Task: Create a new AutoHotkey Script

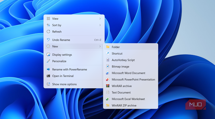Action: coord(130,60)
